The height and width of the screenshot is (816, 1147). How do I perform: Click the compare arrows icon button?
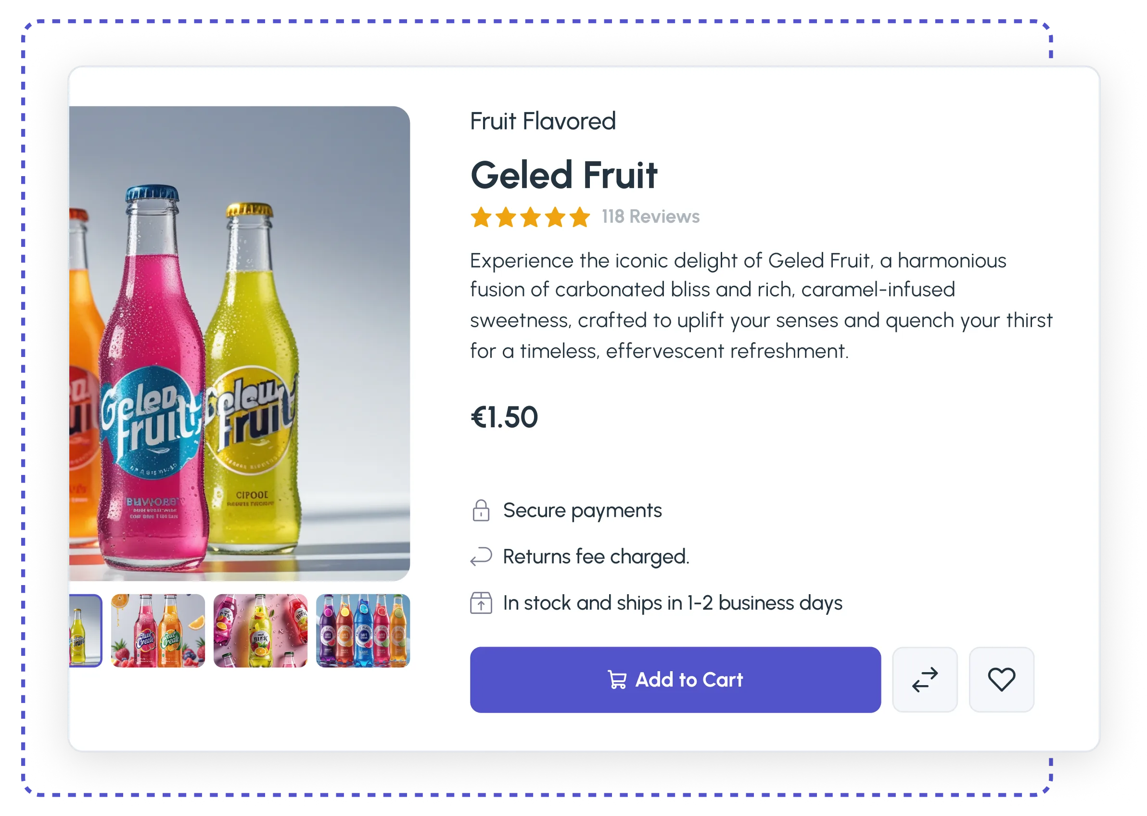(924, 679)
